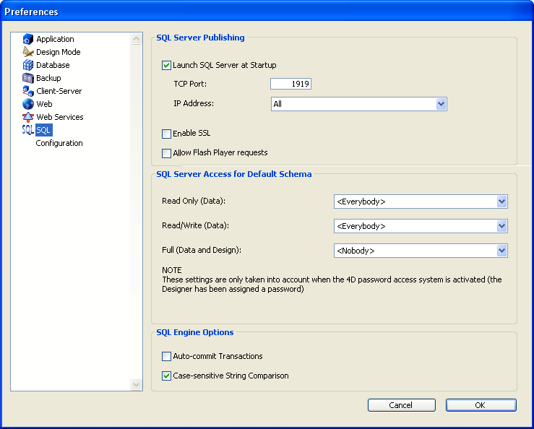Uncheck Case-sensitive String Comparison

click(x=167, y=376)
